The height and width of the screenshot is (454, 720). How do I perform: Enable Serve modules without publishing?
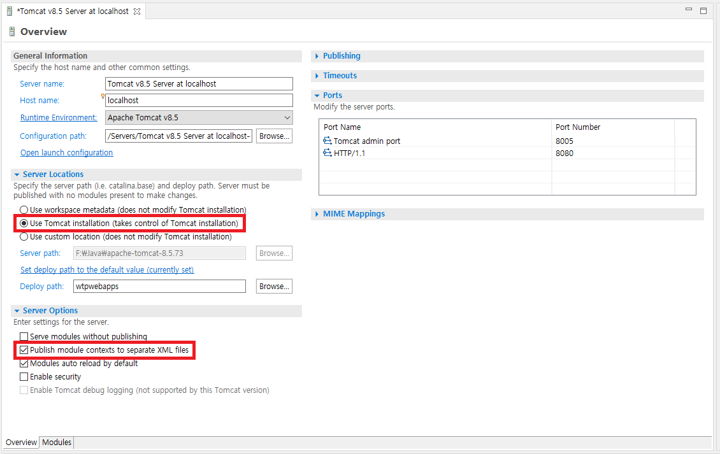pos(24,336)
